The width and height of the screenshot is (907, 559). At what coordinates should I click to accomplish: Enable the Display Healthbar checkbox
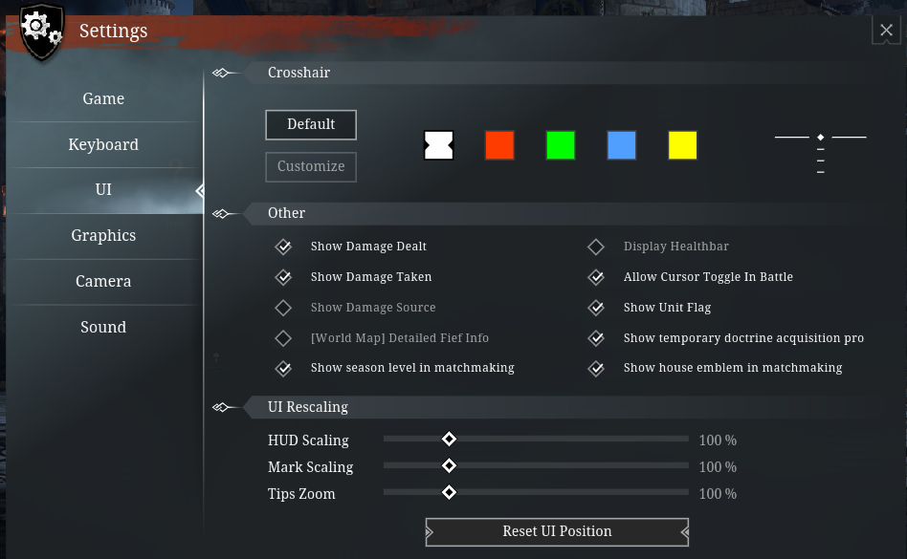596,247
